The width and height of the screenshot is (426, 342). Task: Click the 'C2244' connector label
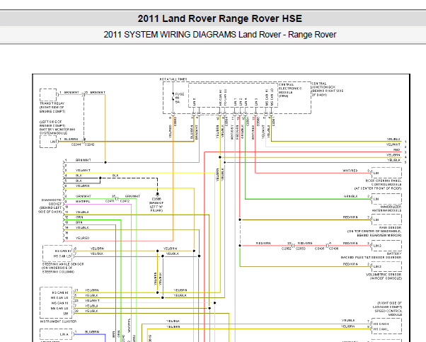76,144
